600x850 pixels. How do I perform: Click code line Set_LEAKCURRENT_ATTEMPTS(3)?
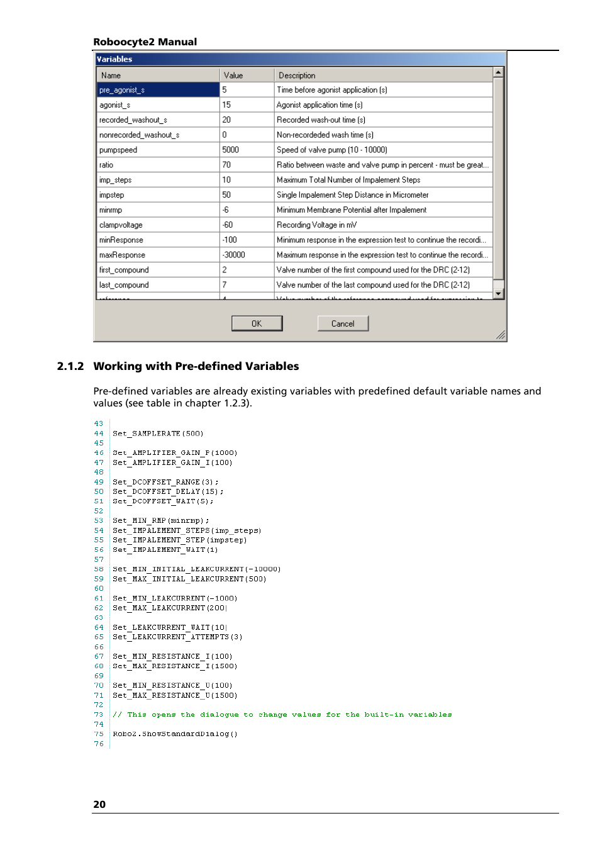[177, 637]
